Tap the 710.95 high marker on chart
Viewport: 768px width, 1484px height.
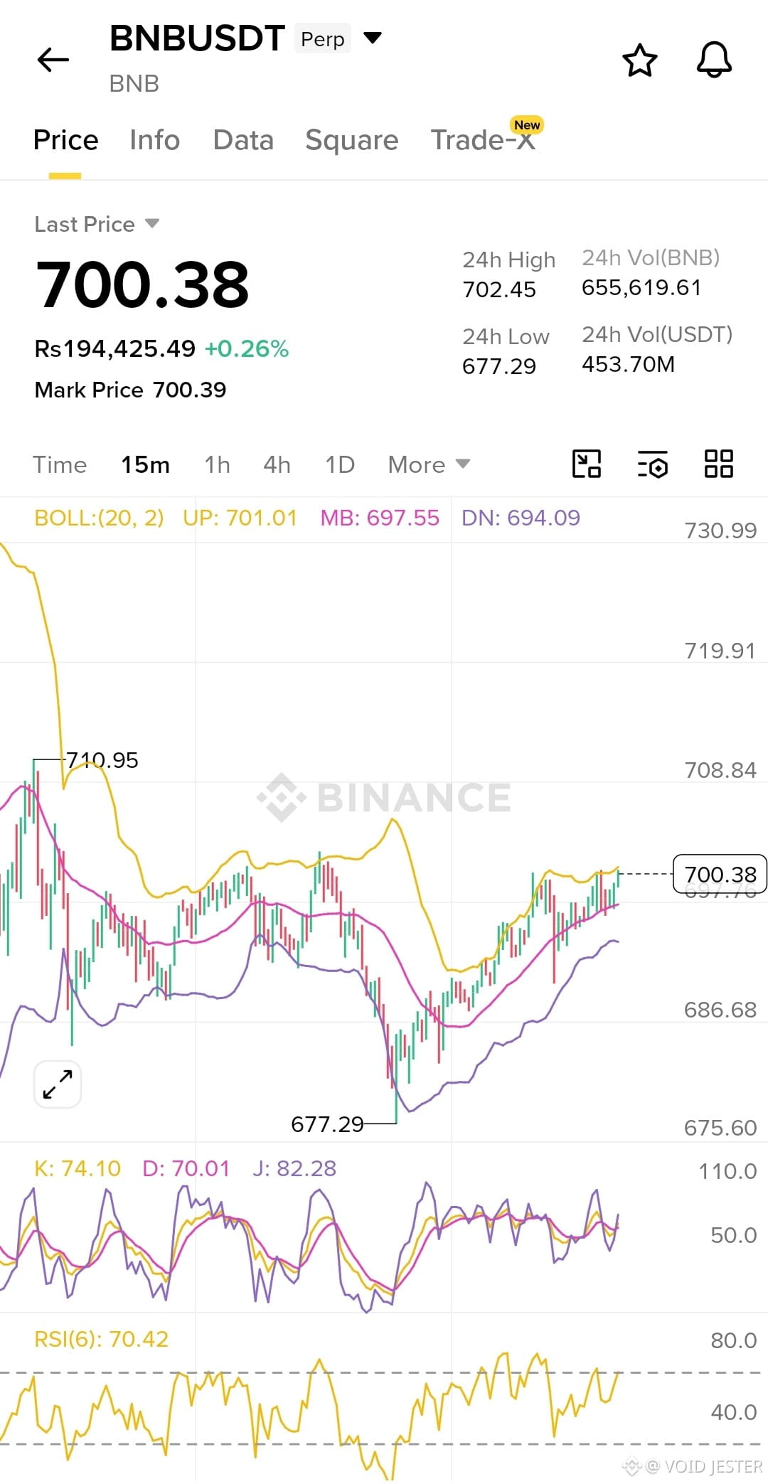click(x=102, y=760)
